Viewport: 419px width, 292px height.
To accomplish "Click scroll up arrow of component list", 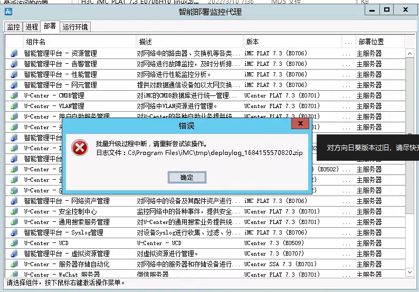I will tap(410, 53).
